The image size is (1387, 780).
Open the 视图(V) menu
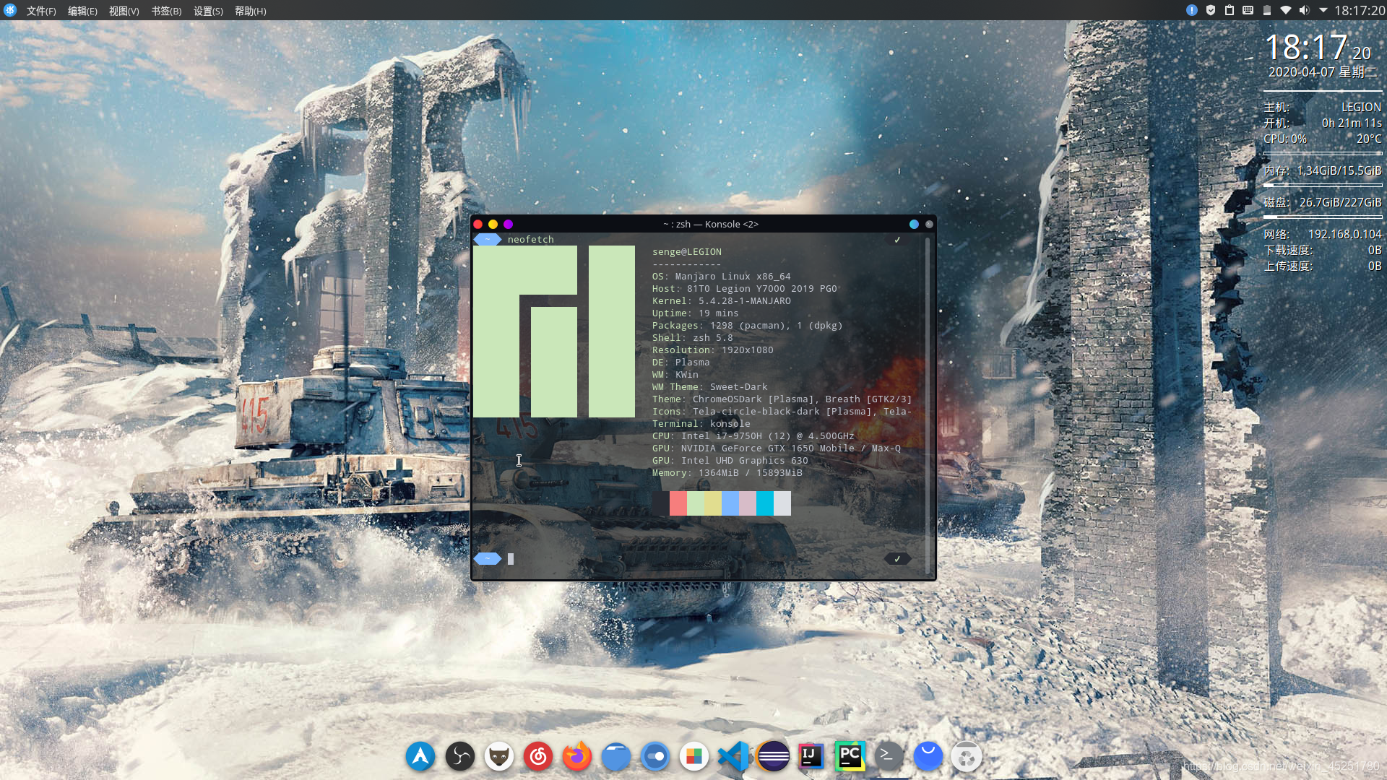(124, 11)
